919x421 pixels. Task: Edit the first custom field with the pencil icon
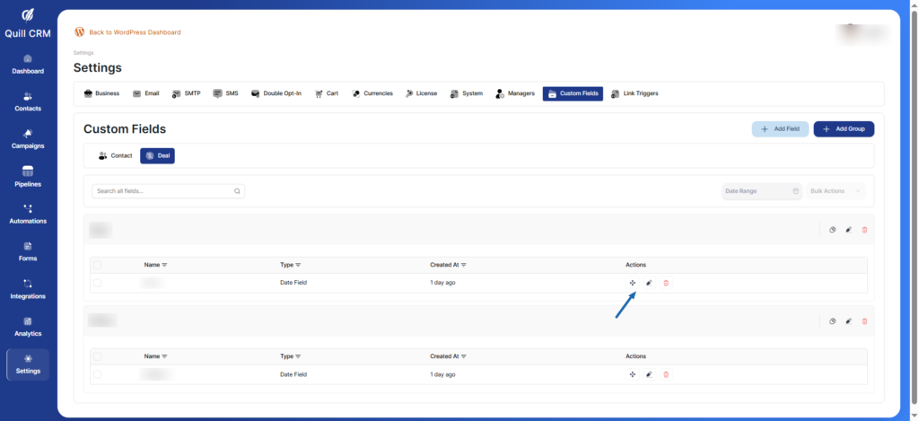tap(649, 283)
